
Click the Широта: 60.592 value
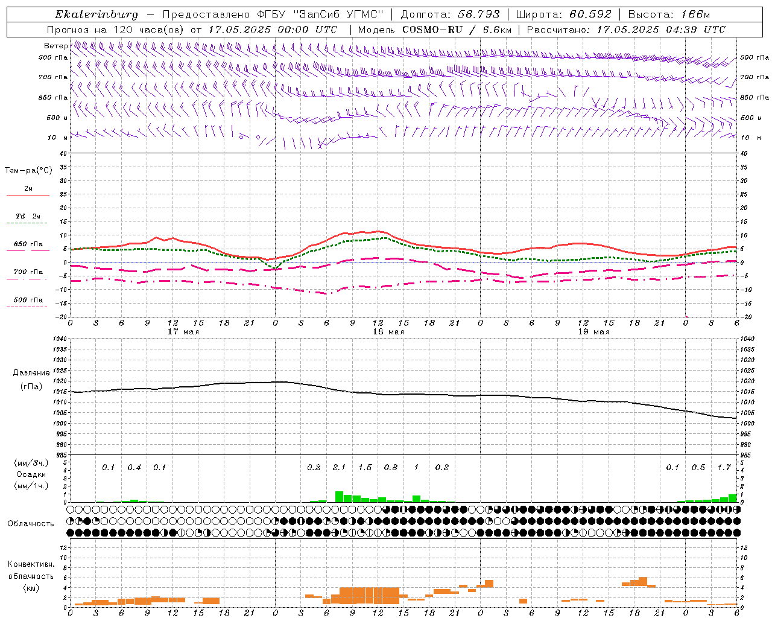(564, 14)
